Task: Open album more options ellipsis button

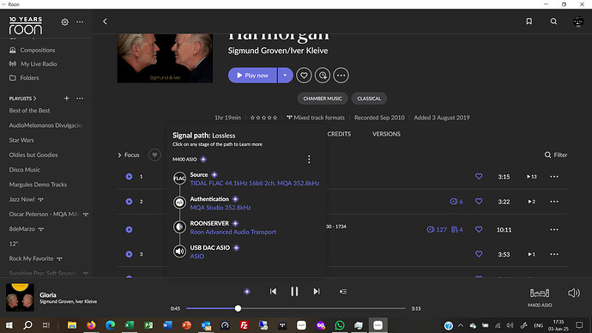Action: [341, 76]
